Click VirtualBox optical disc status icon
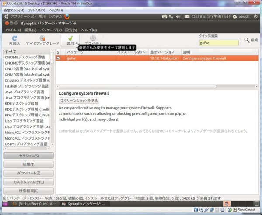Screen dimensions: 262x215 (201, 210)
